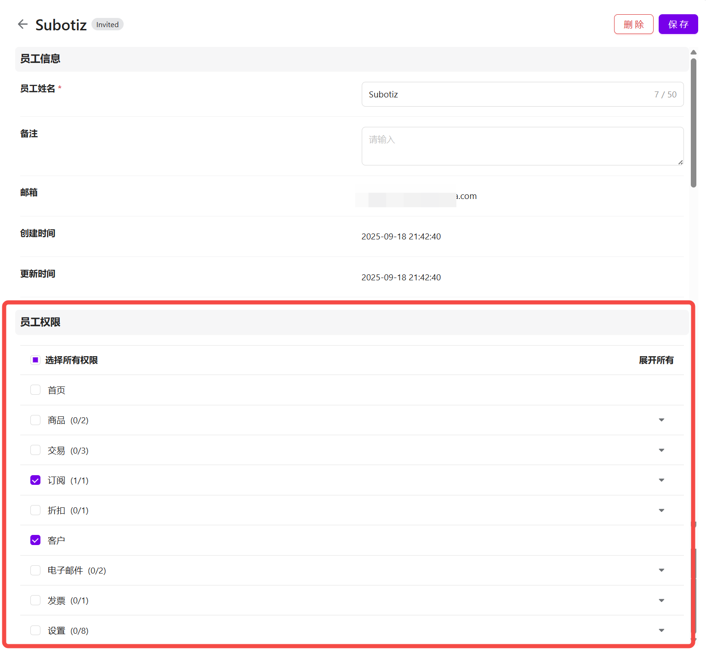Check the 商品 permission checkbox
This screenshot has width=706, height=659.
coord(35,420)
